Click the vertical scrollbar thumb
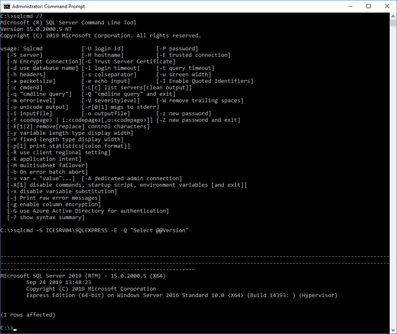 tap(393, 23)
